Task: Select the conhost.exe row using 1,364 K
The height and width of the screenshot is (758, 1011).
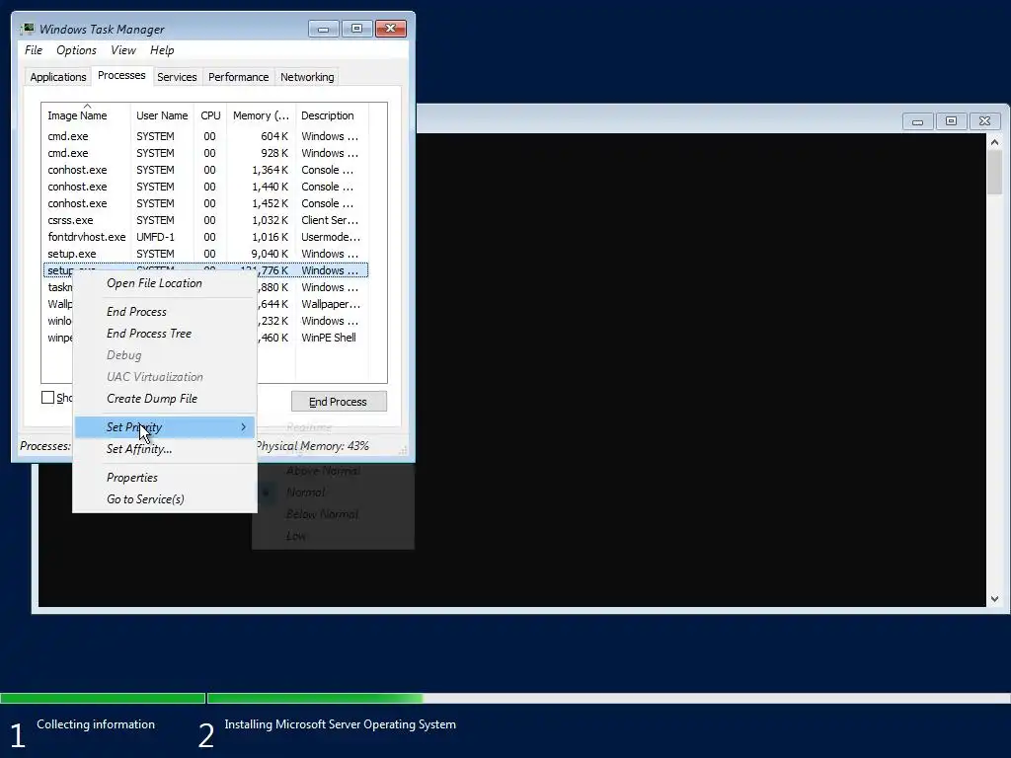Action: pyautogui.click(x=205, y=170)
